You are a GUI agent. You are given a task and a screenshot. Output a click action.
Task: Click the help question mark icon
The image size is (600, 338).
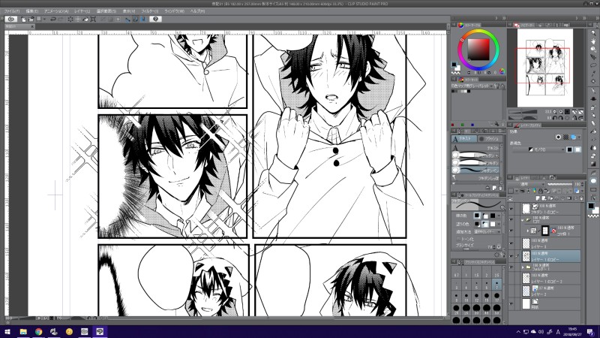(155, 20)
